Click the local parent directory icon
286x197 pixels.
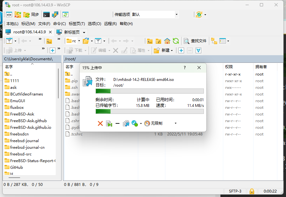click(49, 41)
